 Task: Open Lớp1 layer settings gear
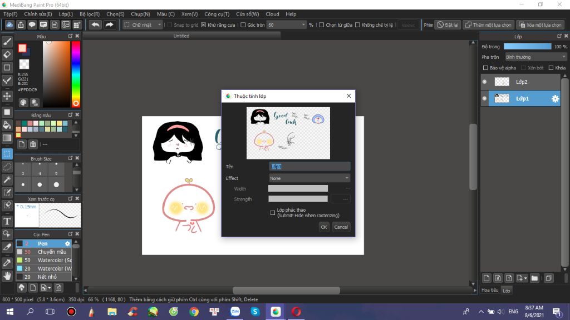tap(555, 99)
